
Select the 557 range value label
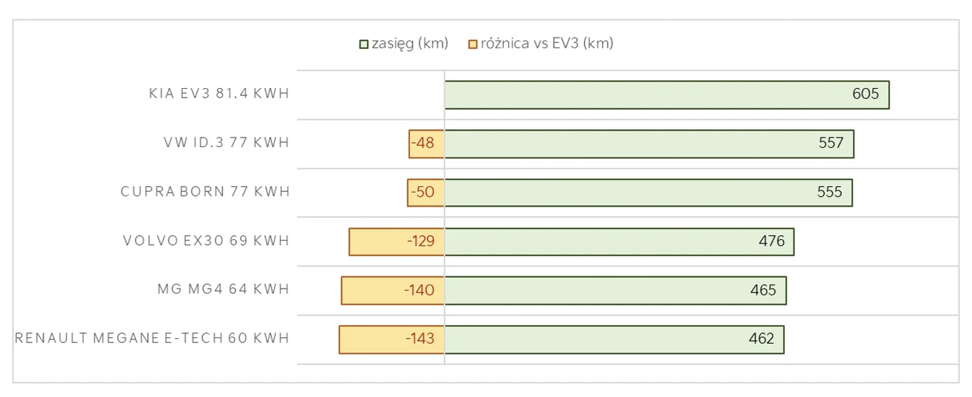pos(831,143)
